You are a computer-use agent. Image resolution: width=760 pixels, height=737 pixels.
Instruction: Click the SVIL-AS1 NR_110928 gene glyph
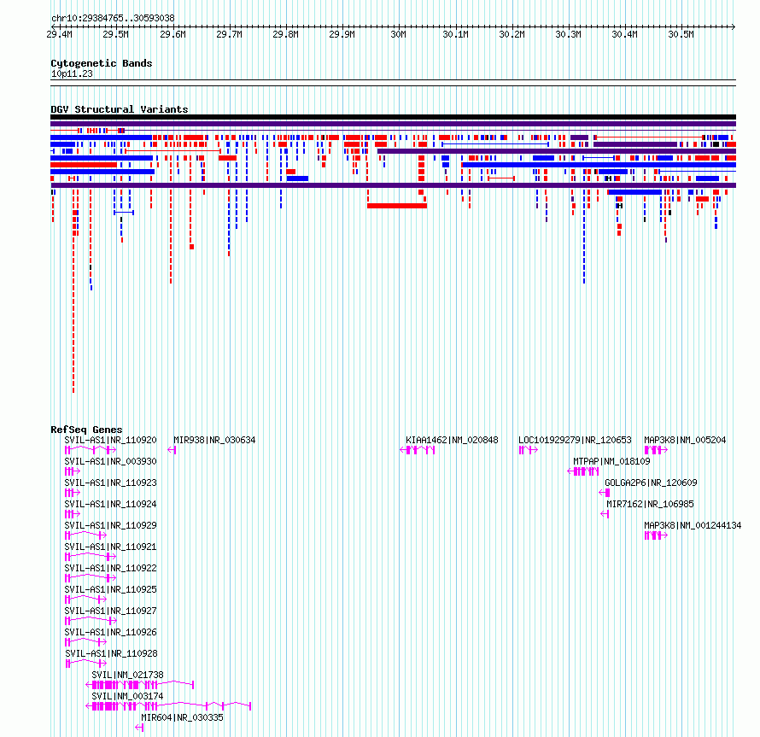(x=86, y=664)
